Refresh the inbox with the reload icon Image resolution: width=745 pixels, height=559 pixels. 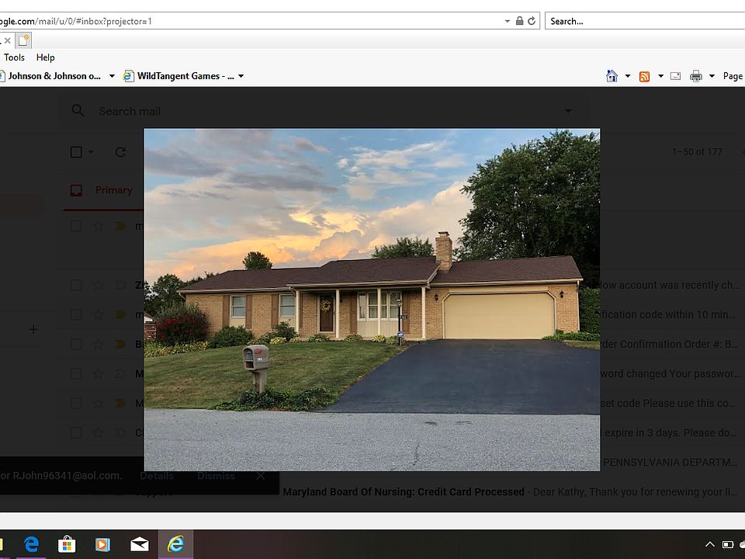click(x=120, y=151)
